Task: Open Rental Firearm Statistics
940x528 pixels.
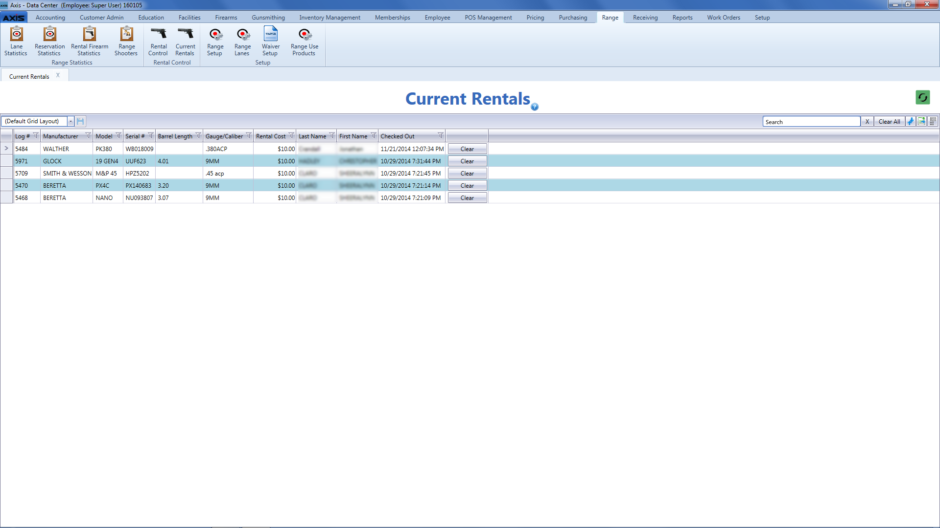Action: click(89, 42)
